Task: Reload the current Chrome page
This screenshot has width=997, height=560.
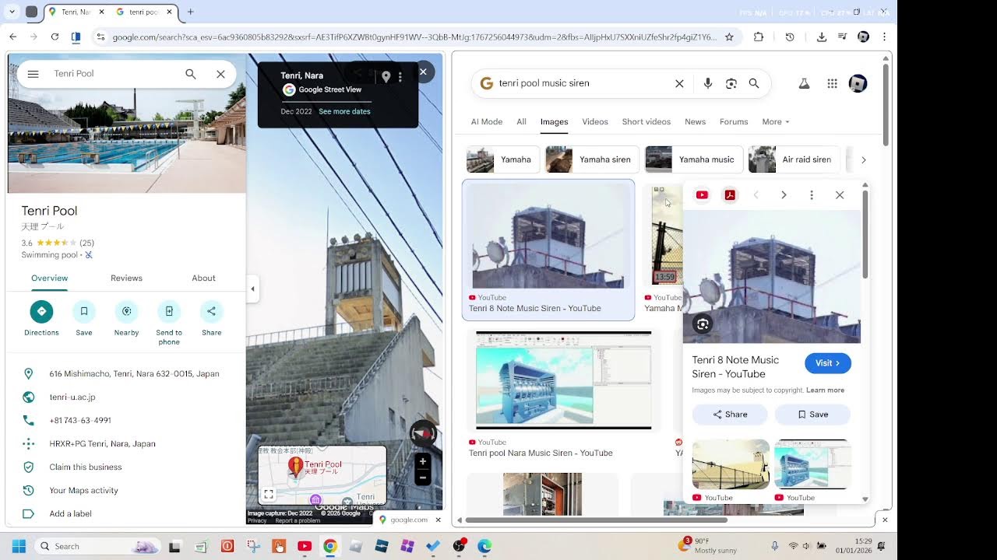Action: point(55,37)
